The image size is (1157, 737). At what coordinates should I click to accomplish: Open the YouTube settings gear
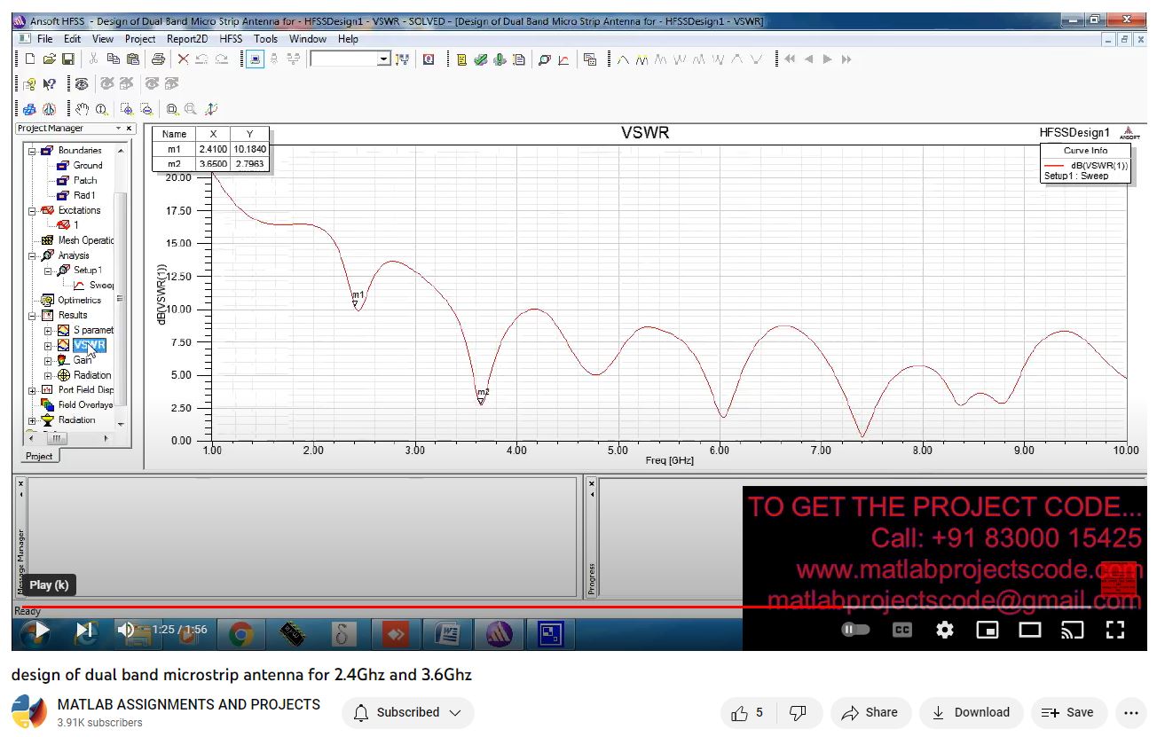[x=945, y=630]
